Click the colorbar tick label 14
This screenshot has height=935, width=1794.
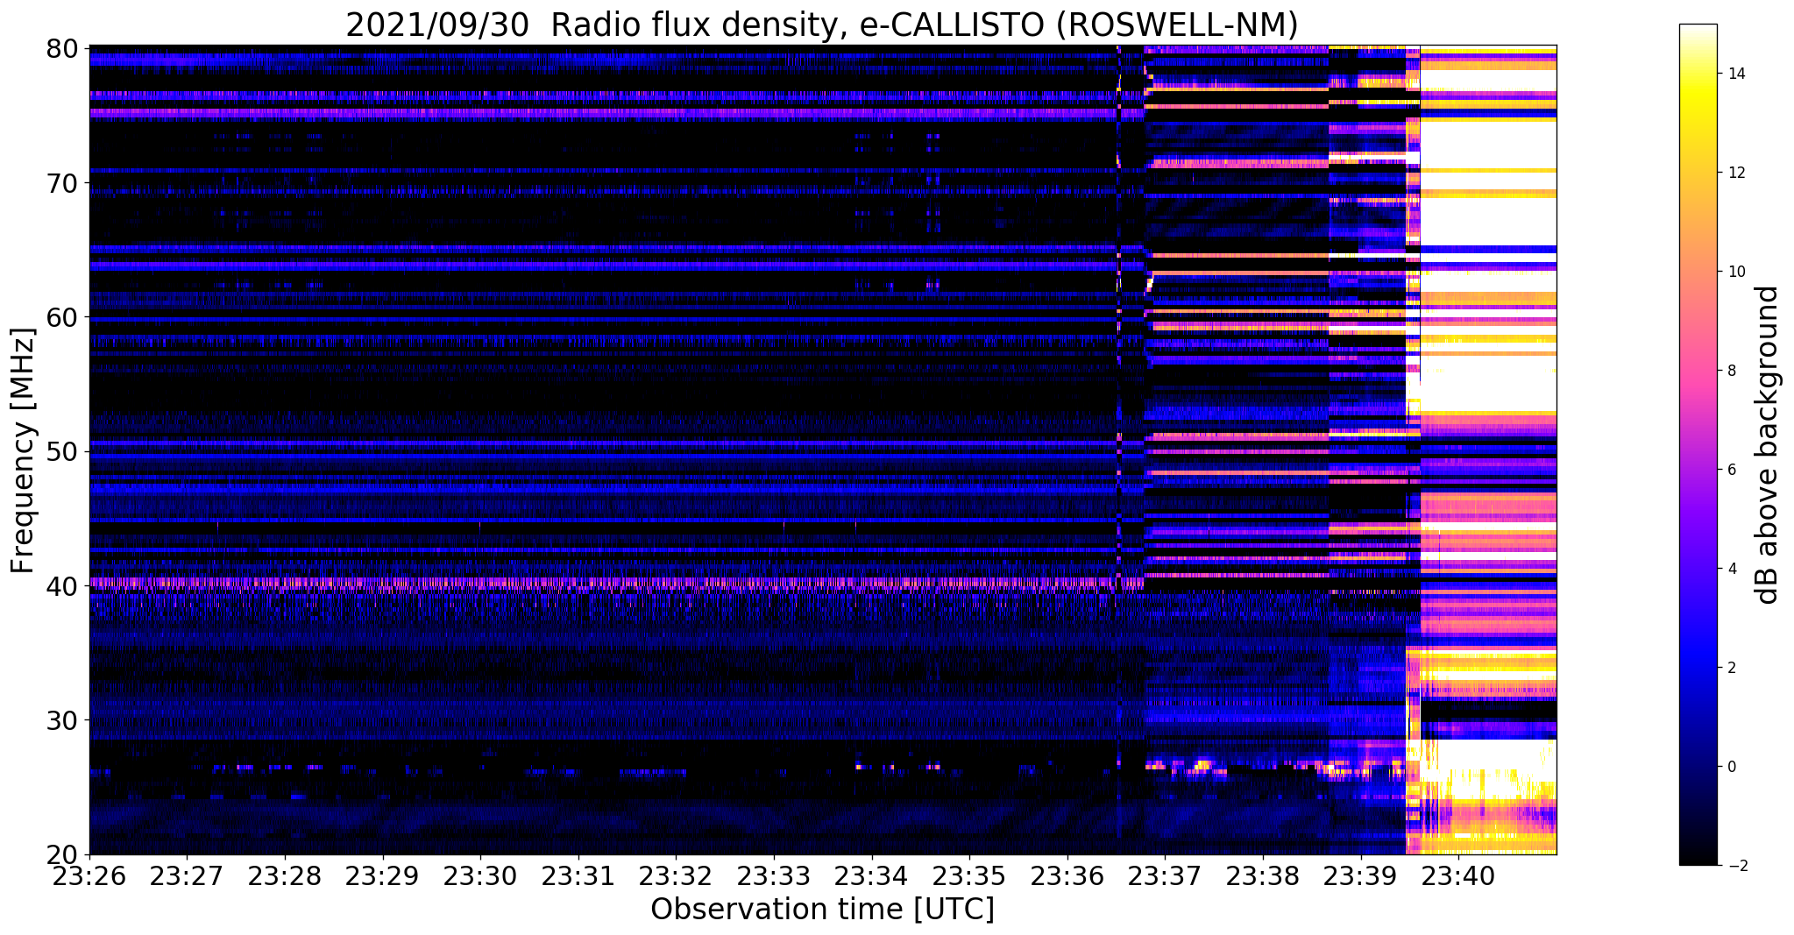tap(1736, 74)
